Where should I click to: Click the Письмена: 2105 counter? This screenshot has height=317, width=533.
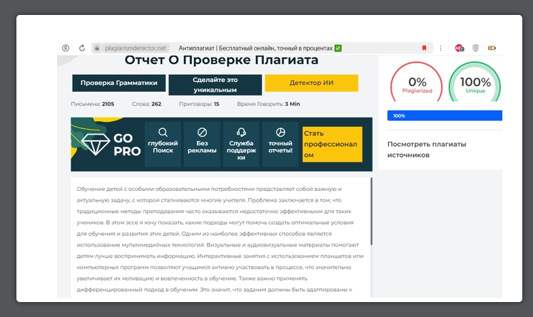(93, 104)
